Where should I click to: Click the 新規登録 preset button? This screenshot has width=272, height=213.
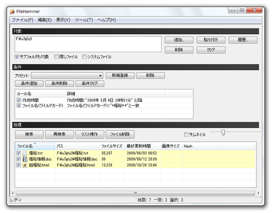[x=120, y=76]
